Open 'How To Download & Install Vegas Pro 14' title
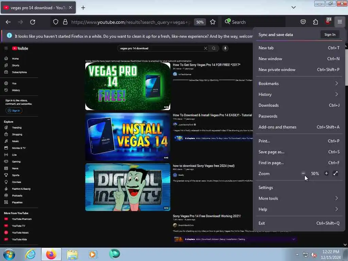Image resolution: width=348 pixels, height=261 pixels. click(x=212, y=115)
